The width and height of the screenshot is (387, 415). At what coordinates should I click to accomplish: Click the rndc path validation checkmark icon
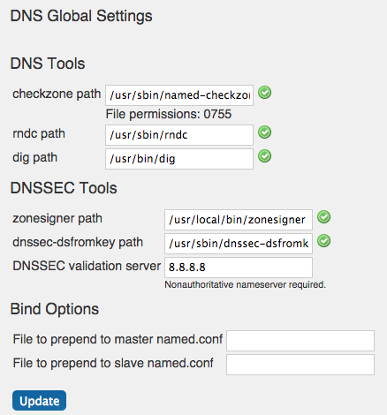tap(264, 132)
